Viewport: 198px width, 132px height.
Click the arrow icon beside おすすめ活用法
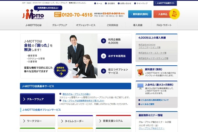103,56
